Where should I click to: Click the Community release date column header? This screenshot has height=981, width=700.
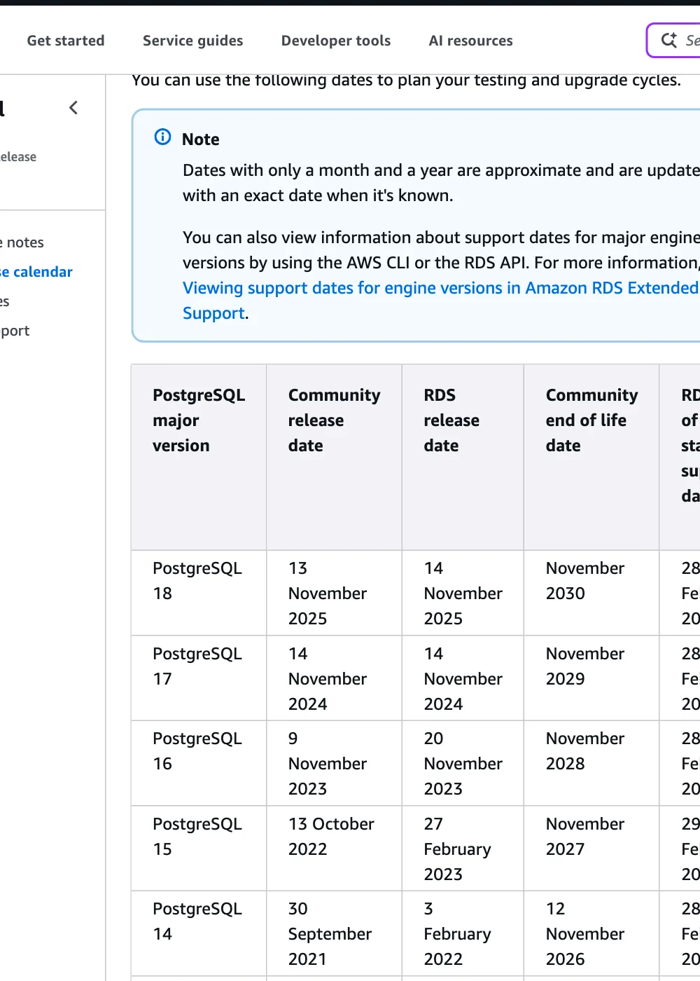pyautogui.click(x=334, y=457)
